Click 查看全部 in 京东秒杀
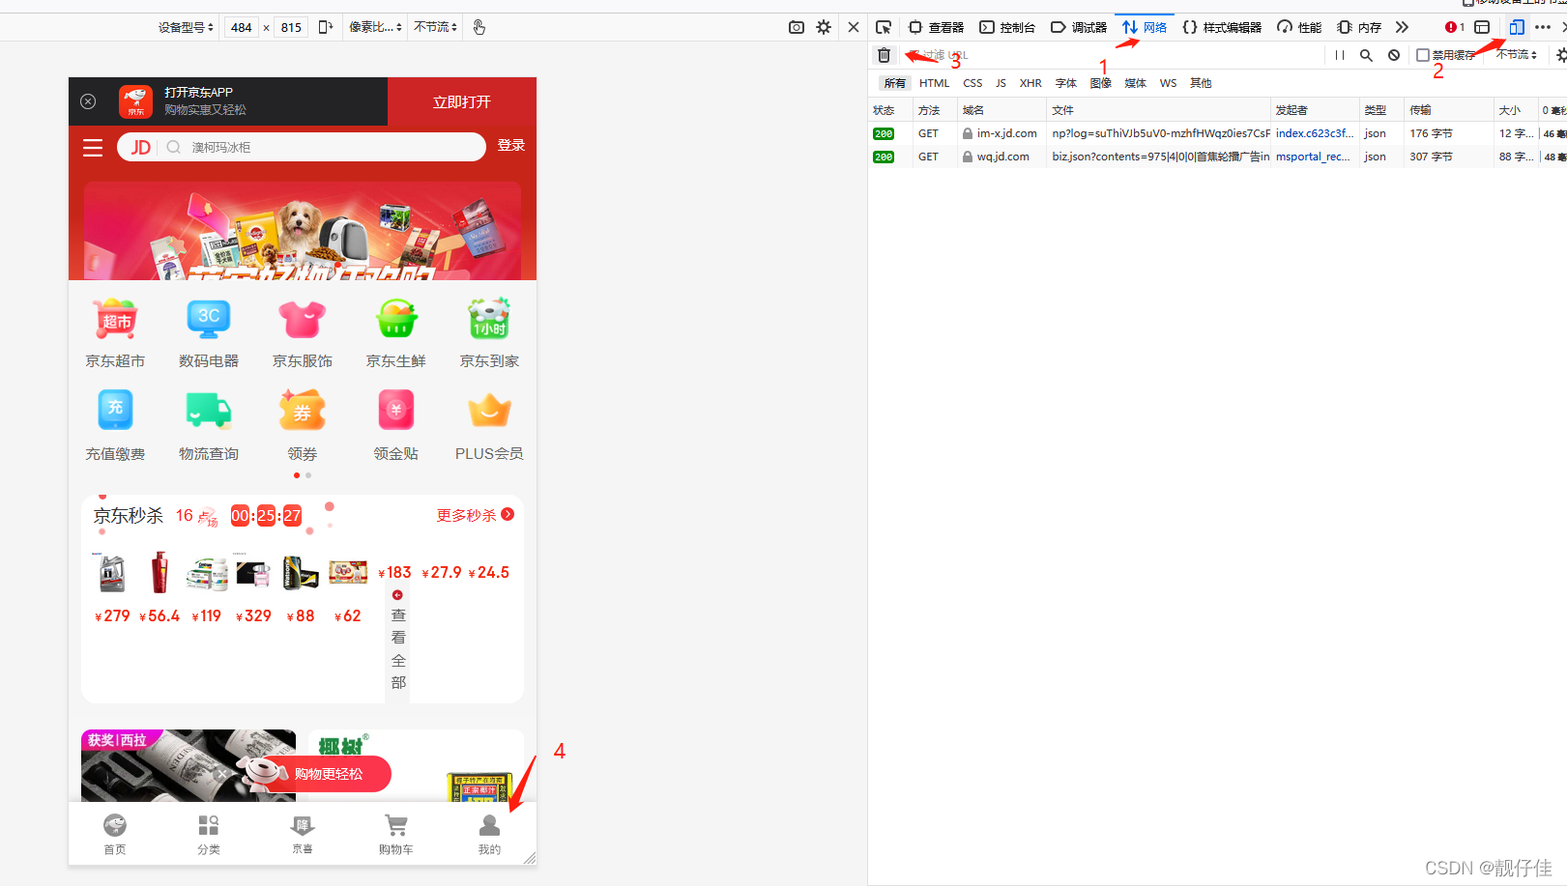 coord(398,640)
